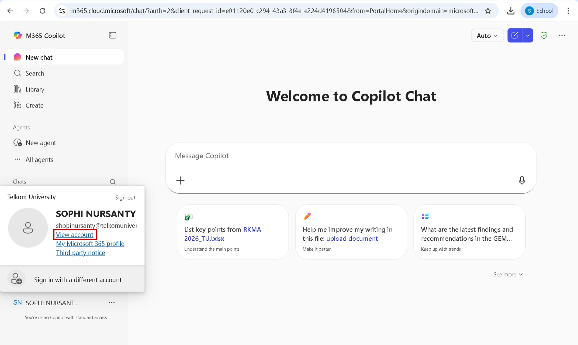Screen dimensions: 578x345
Task: Click Sign out in account popup
Action: point(125,197)
